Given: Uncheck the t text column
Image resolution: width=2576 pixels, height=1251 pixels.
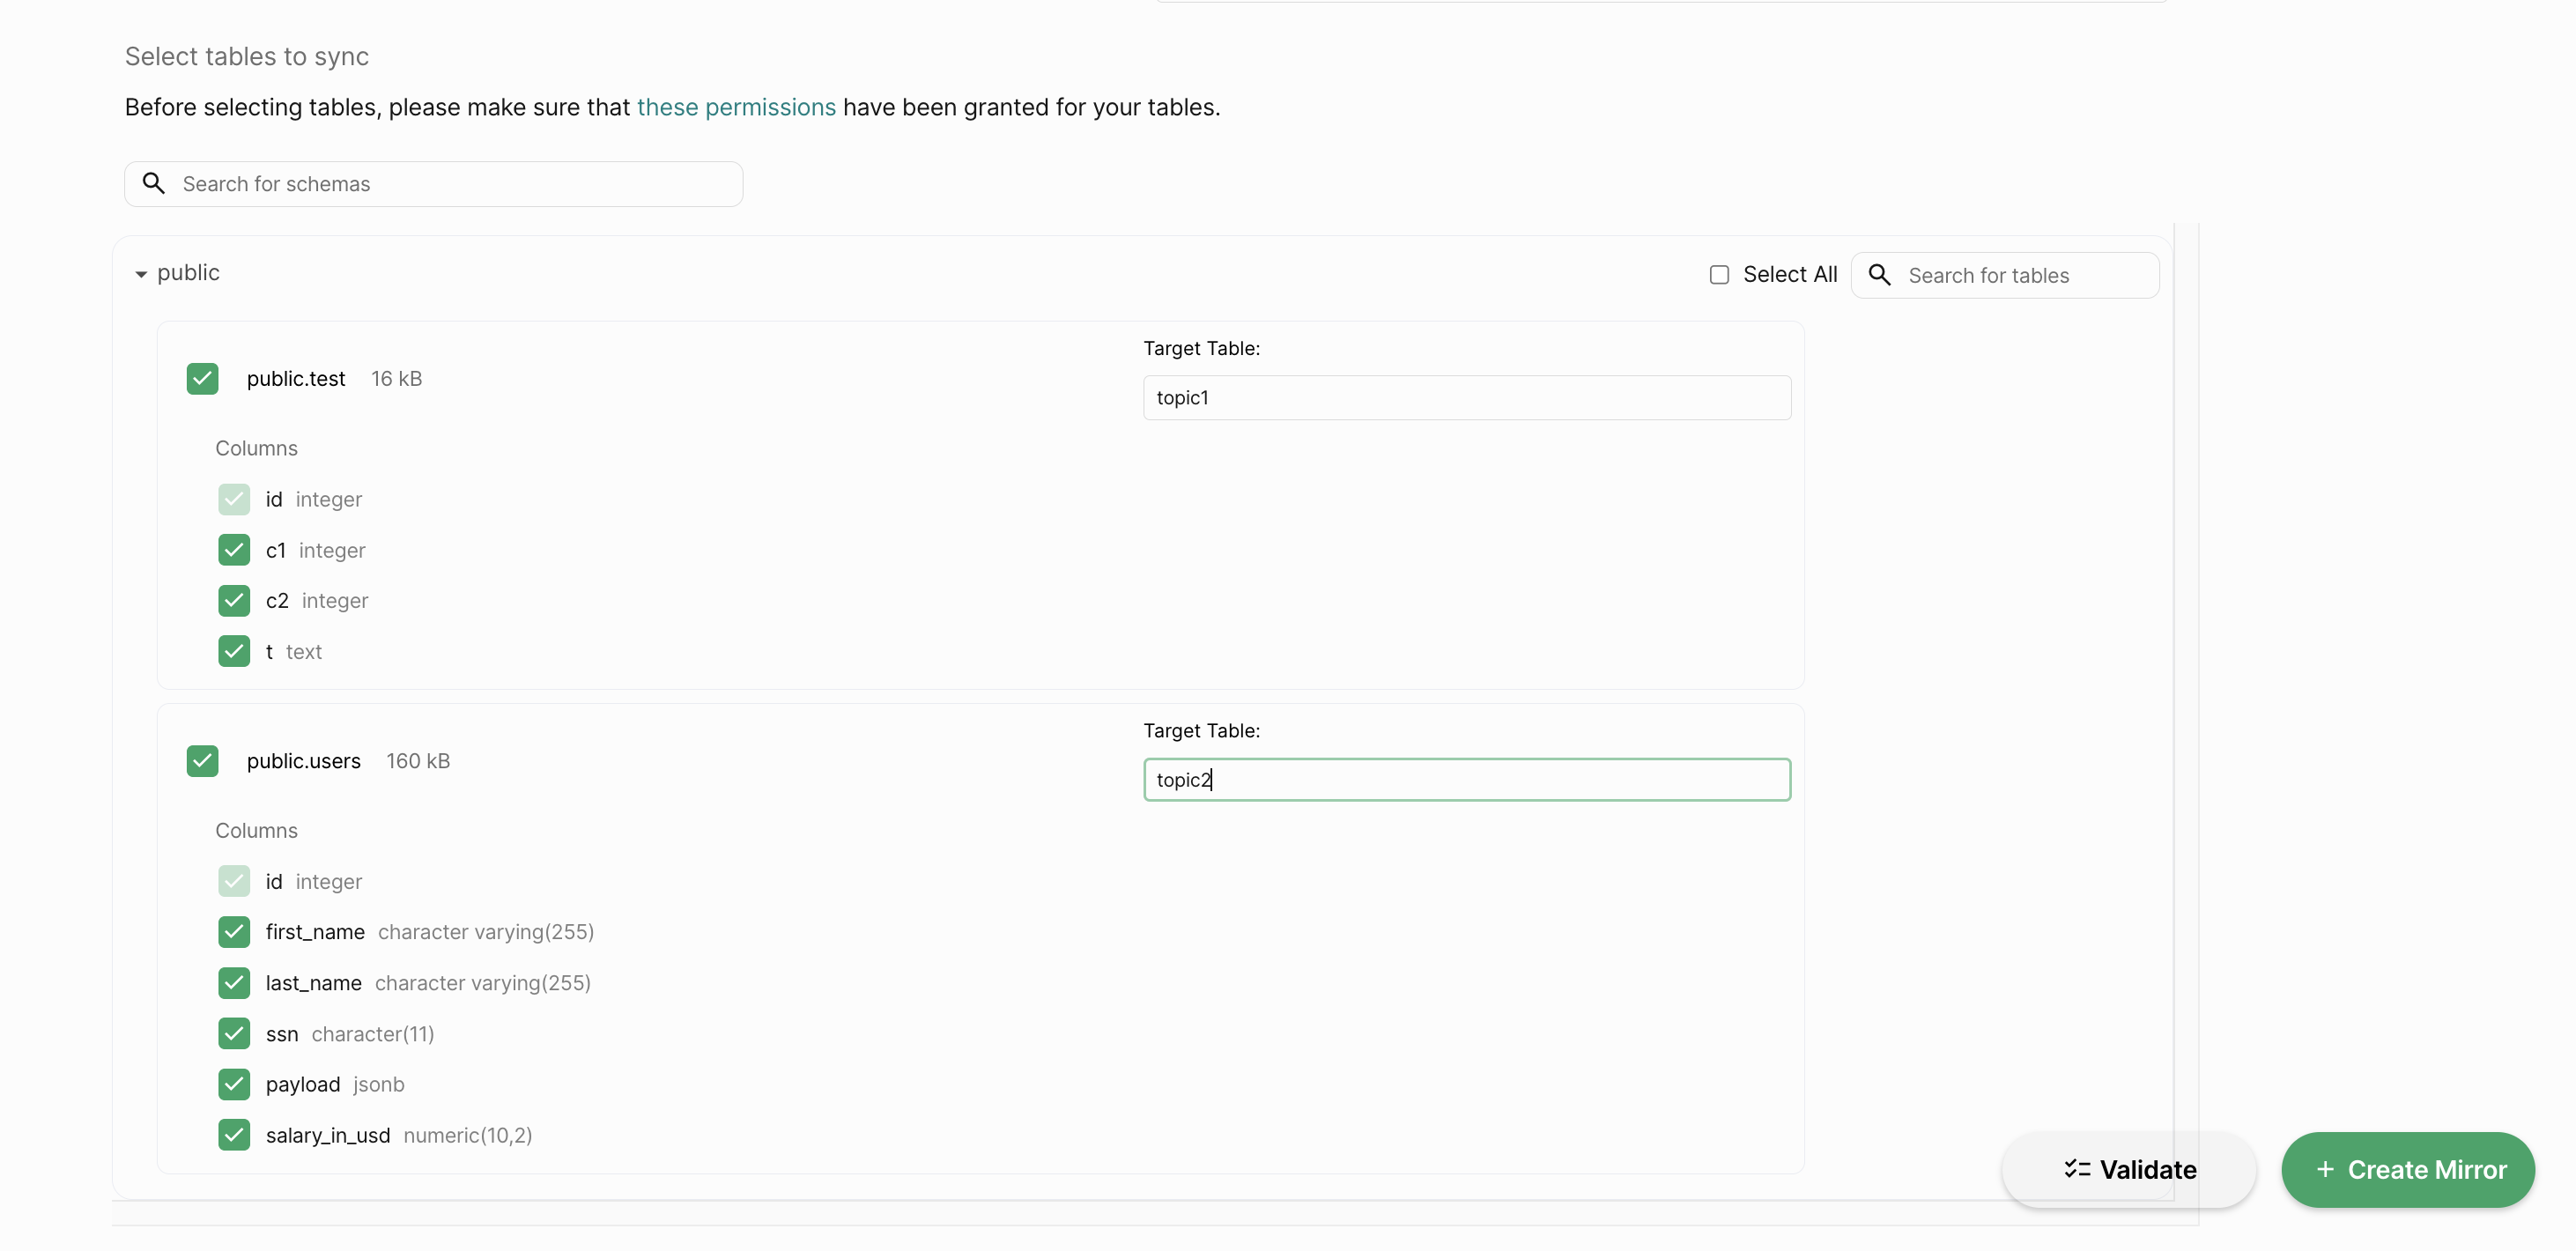Looking at the screenshot, I should pyautogui.click(x=234, y=651).
